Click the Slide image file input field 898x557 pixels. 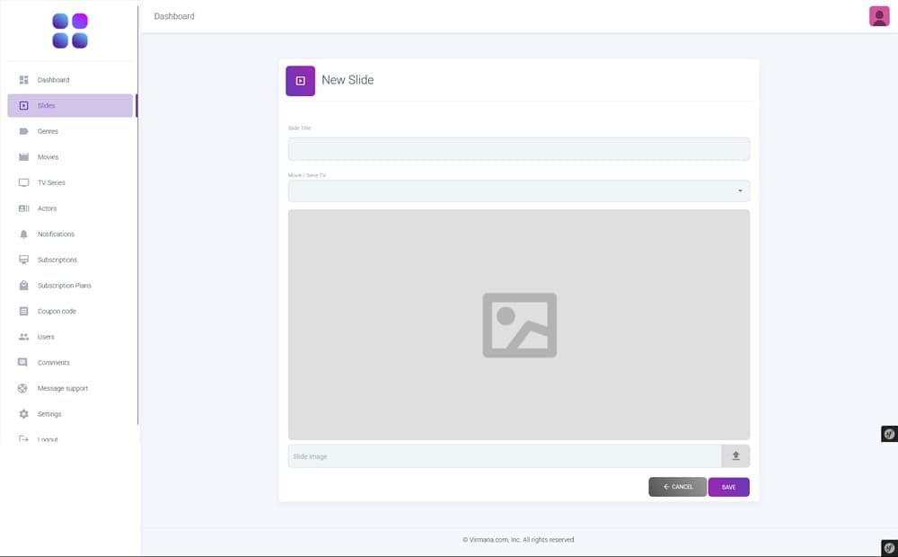pos(504,456)
